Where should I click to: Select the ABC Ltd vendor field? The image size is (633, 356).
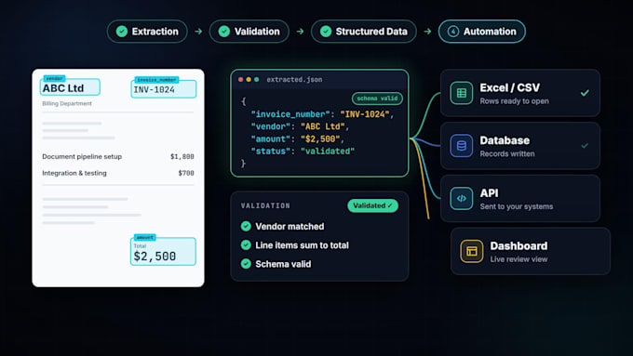coord(70,87)
